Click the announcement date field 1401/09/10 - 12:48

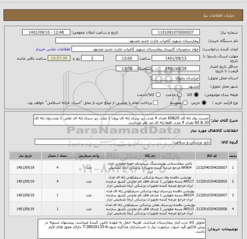click(x=46, y=32)
